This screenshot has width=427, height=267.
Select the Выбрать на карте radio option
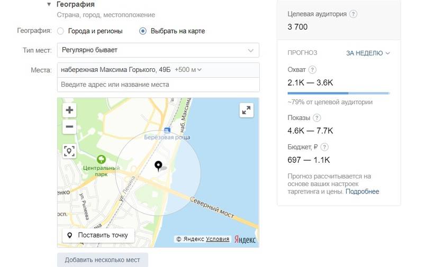click(143, 31)
